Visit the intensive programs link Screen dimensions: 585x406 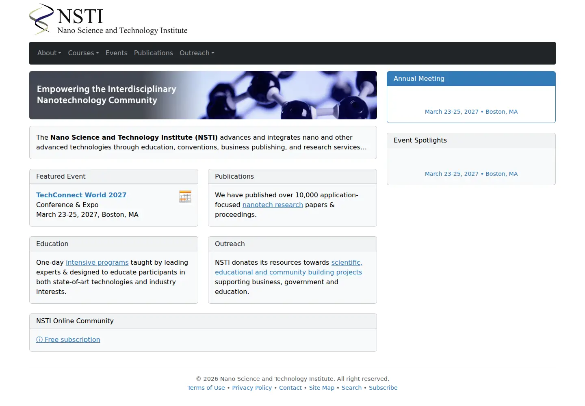point(97,262)
